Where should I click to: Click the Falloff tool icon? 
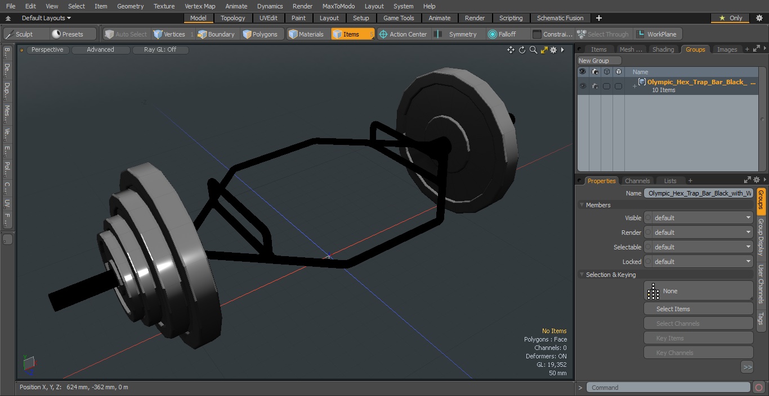pos(493,34)
